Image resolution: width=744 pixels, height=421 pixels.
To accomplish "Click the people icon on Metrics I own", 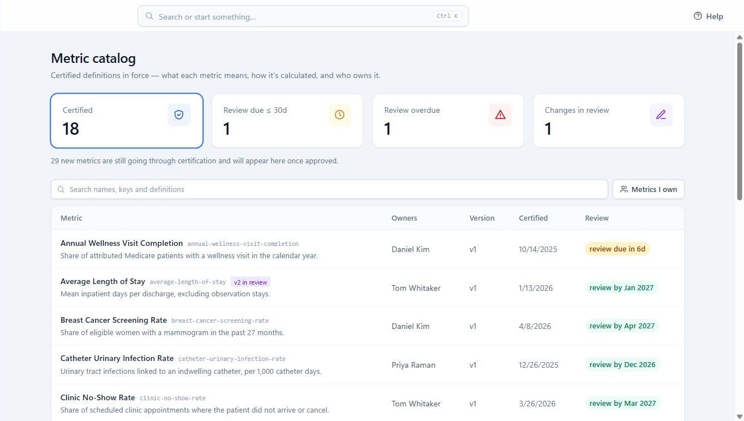I will point(624,190).
